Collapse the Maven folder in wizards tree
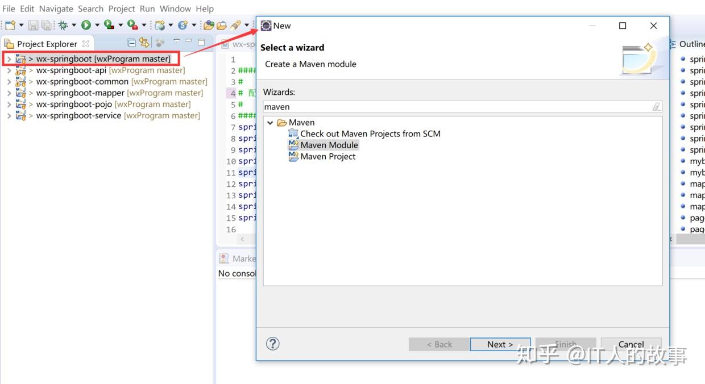The width and height of the screenshot is (705, 384). (270, 123)
